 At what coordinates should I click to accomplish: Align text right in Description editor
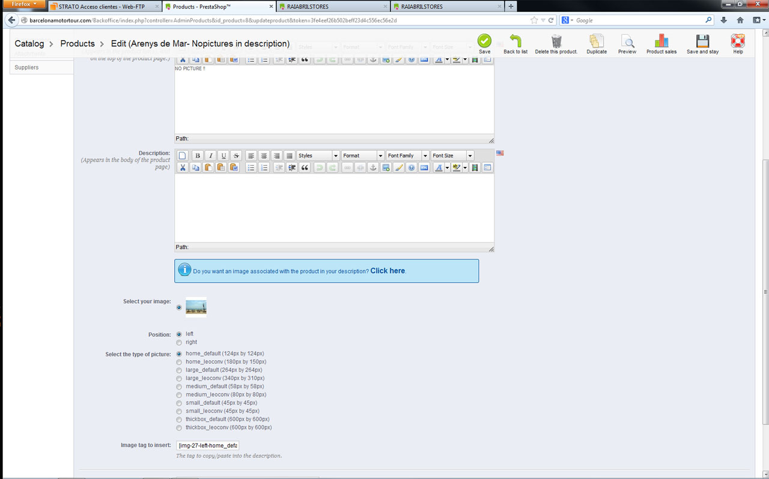click(x=276, y=155)
